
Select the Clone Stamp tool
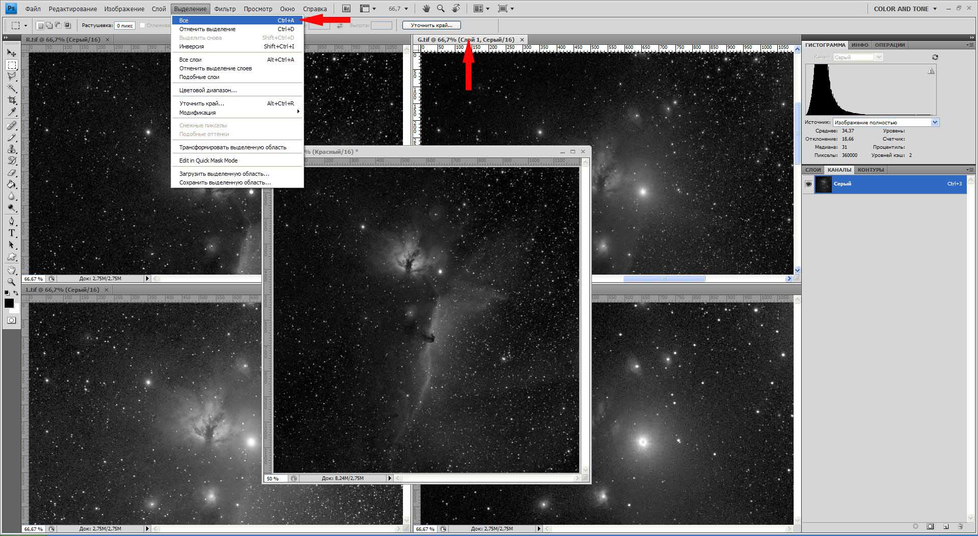pos(12,149)
